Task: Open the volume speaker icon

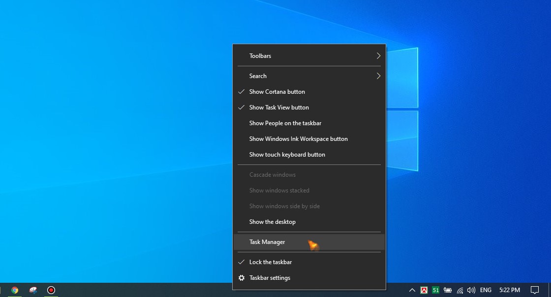Action: click(x=471, y=290)
